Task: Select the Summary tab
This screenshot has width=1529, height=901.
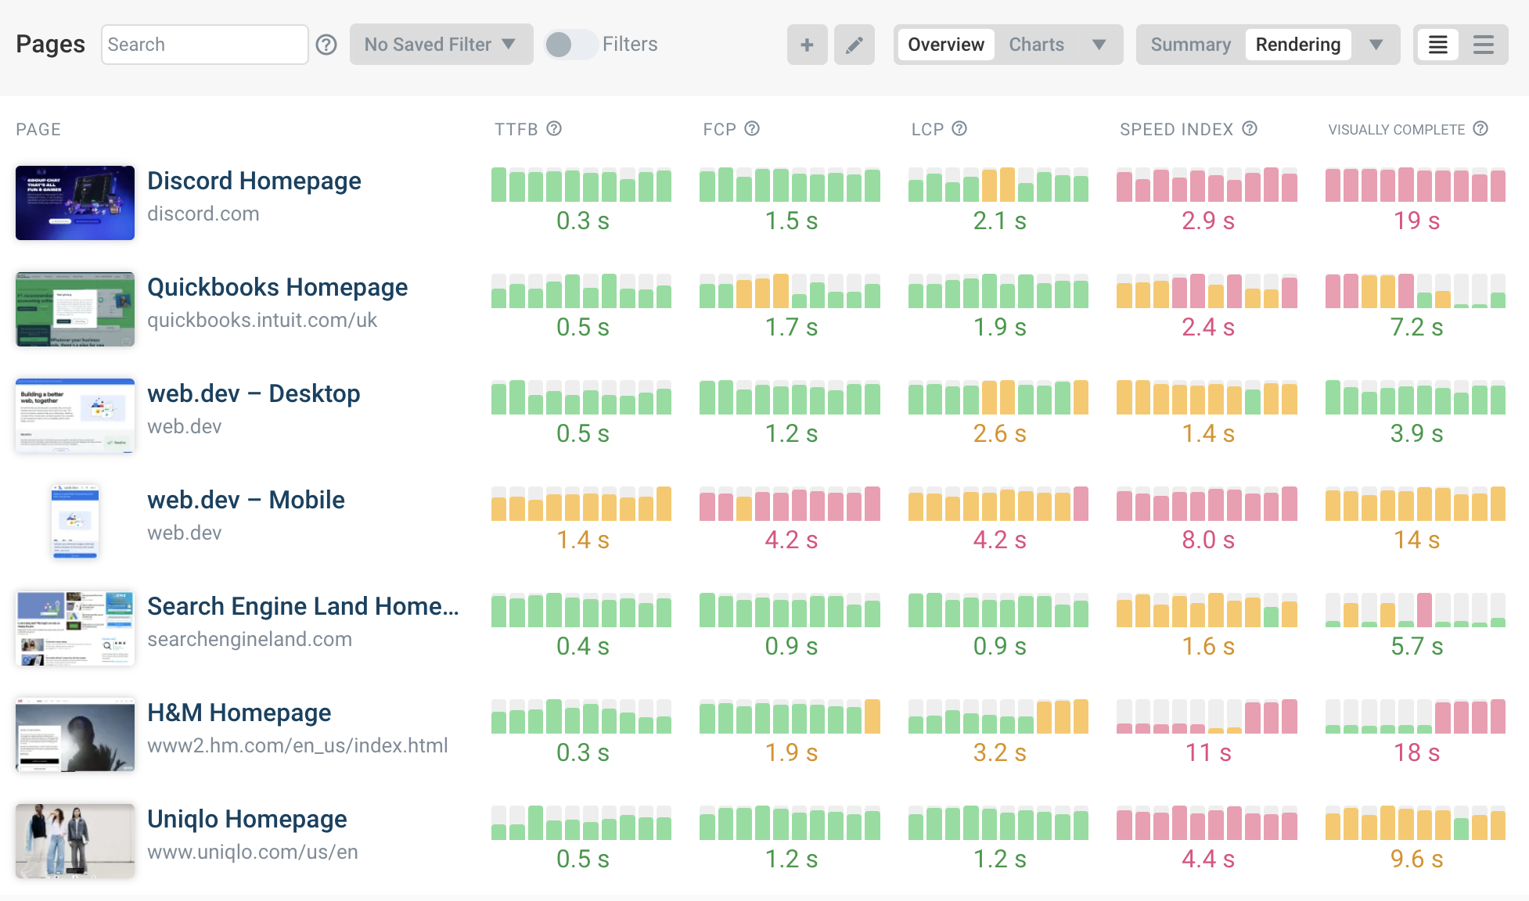Action: pos(1190,45)
